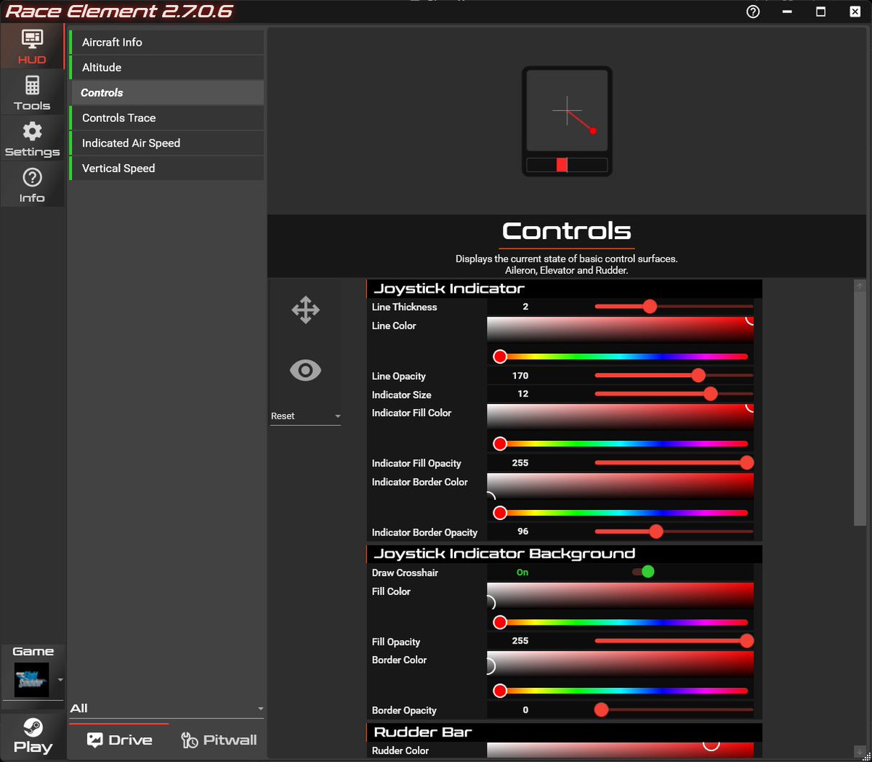Click the settings panel vertical scrollbar
The image size is (872, 762).
(x=860, y=408)
